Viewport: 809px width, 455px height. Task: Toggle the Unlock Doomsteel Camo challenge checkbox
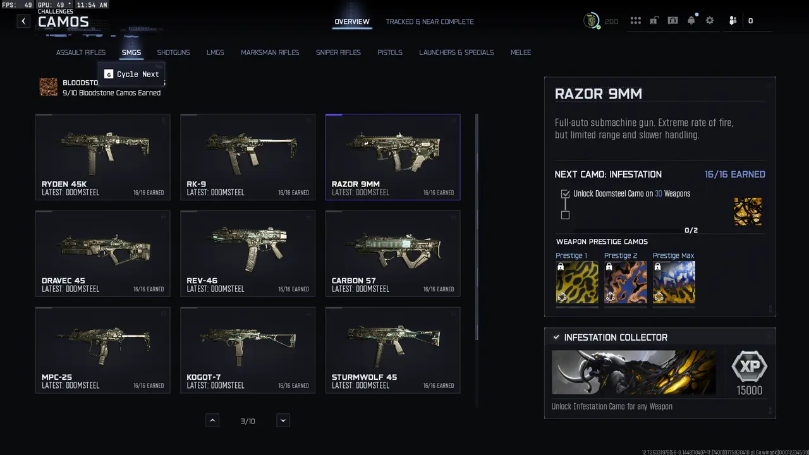(565, 194)
